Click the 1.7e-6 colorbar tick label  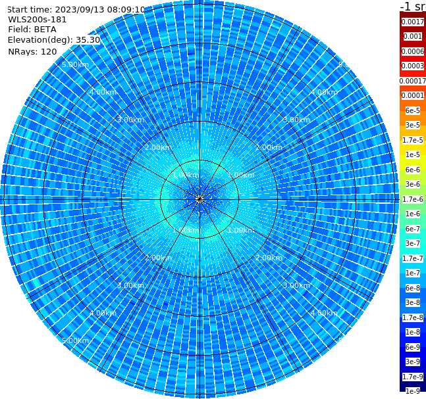413,199
